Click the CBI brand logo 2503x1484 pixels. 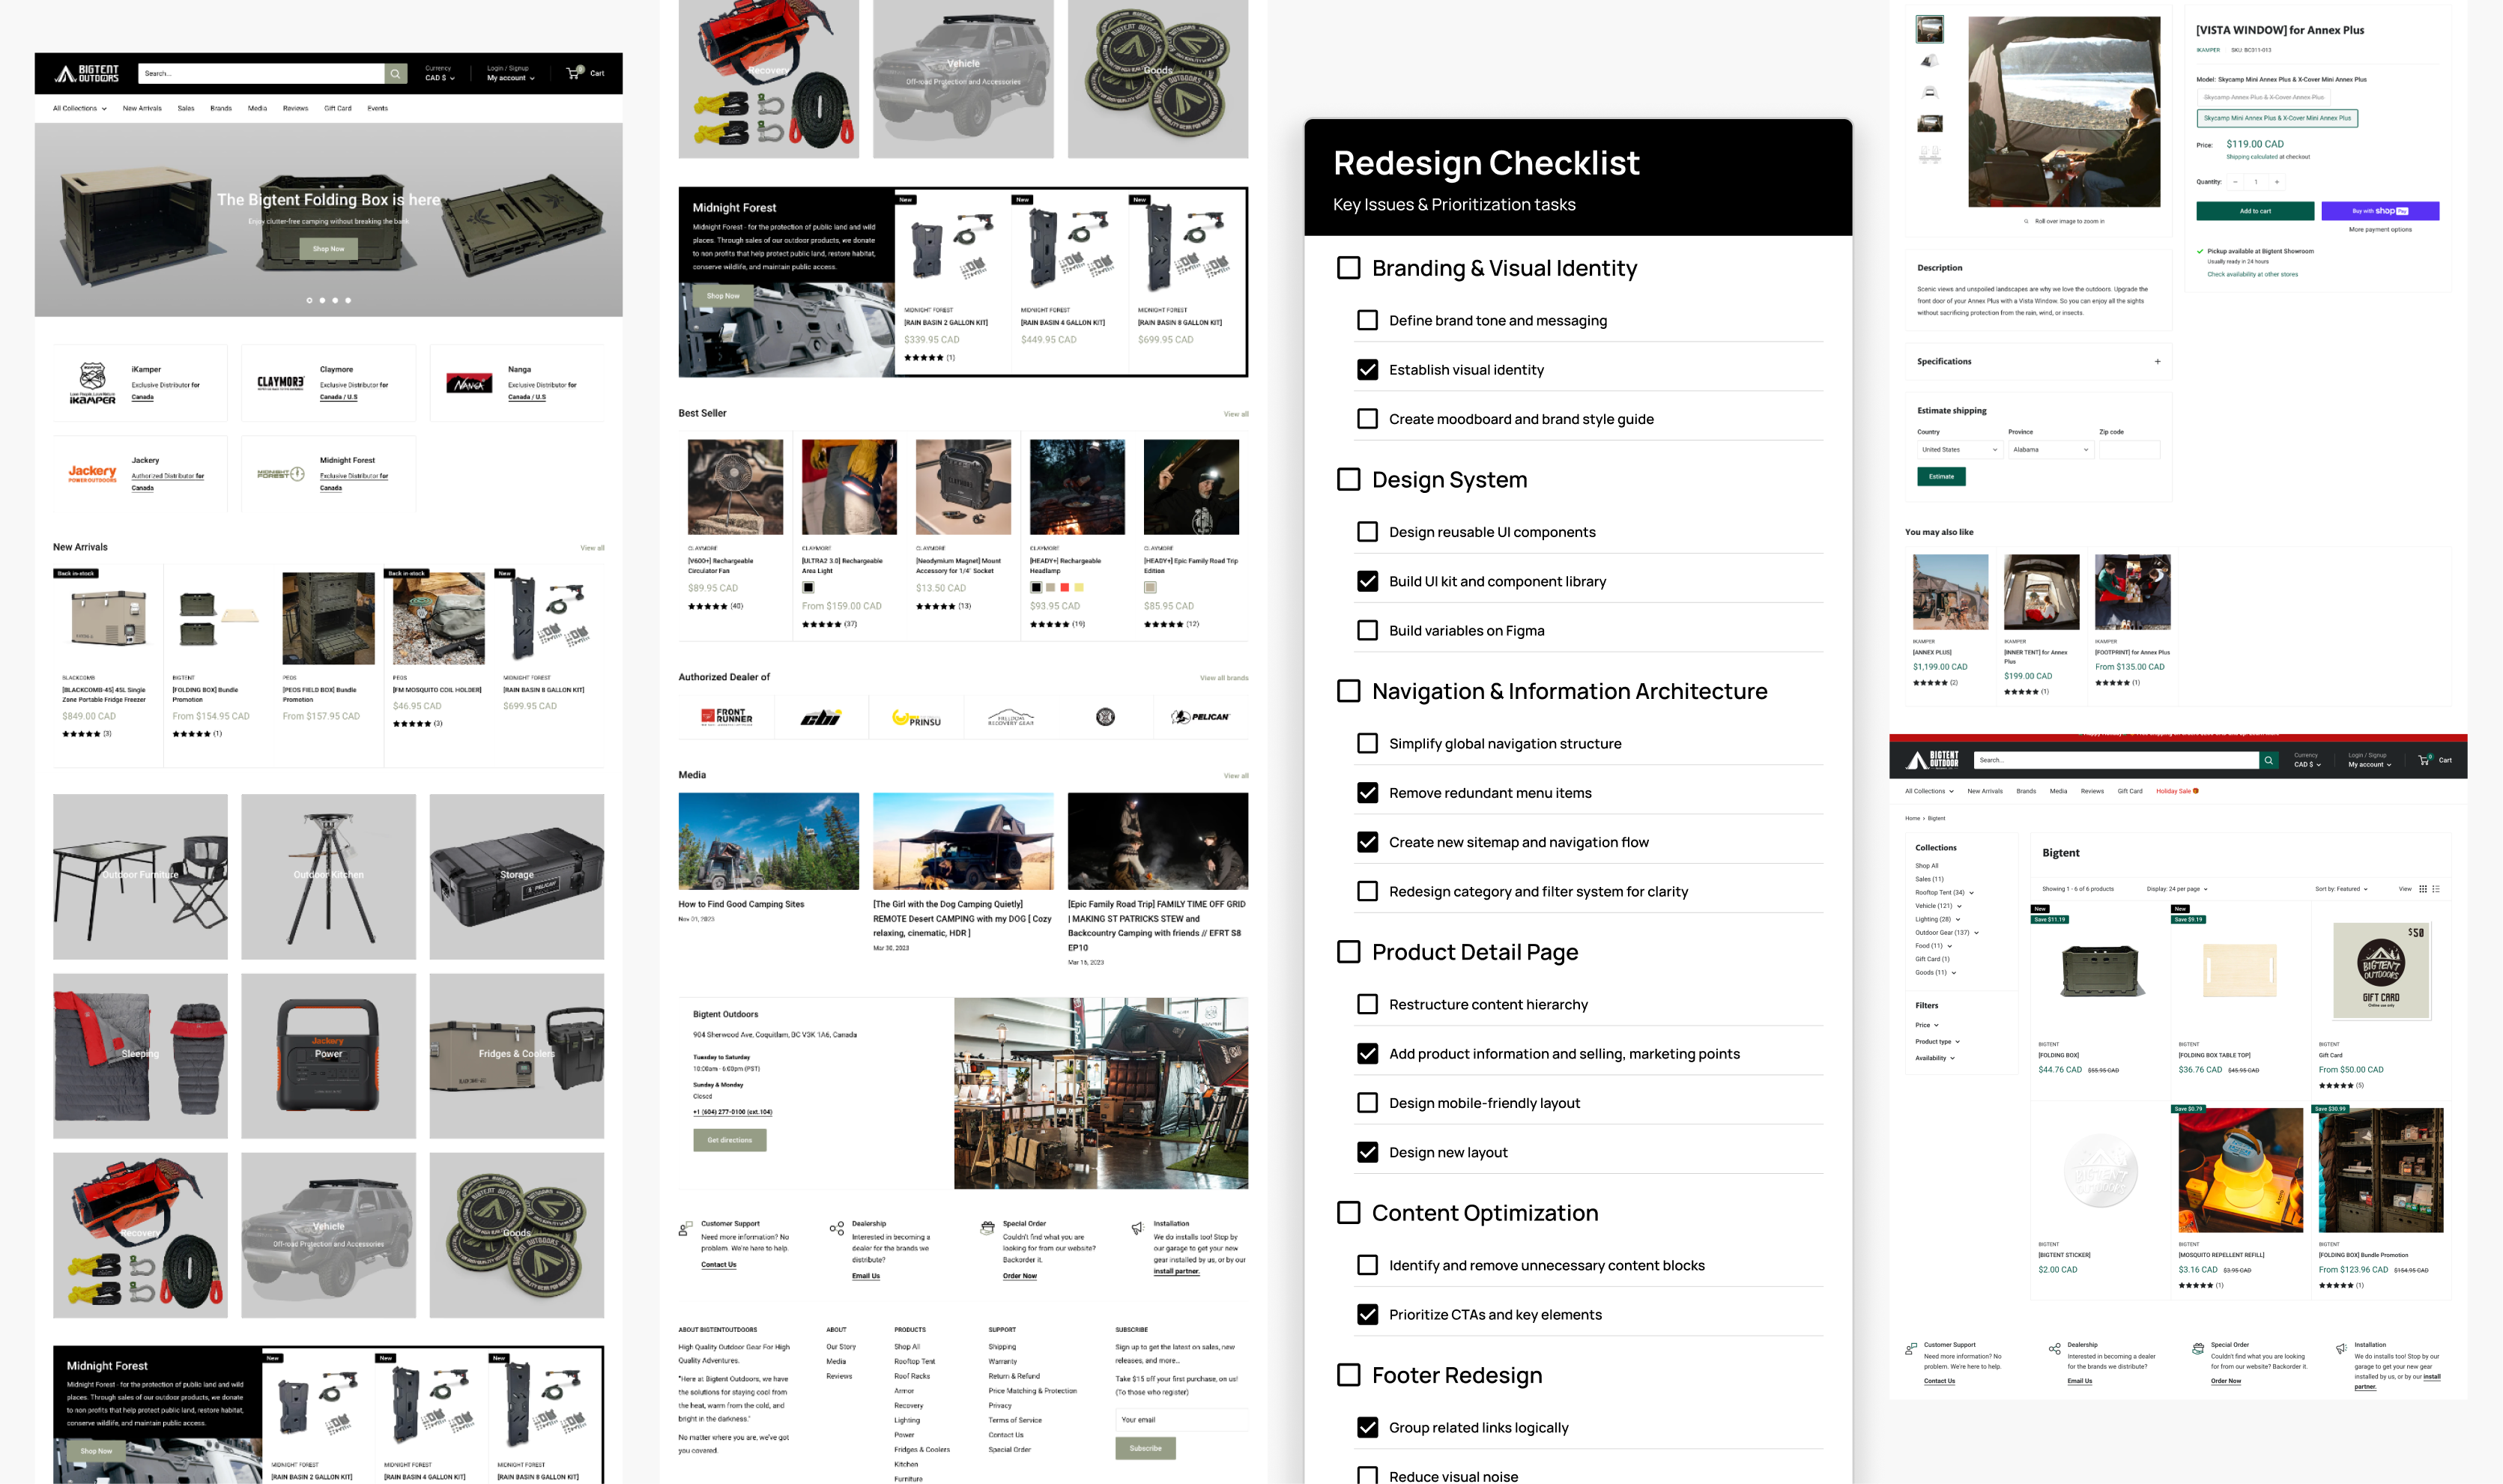tap(821, 717)
